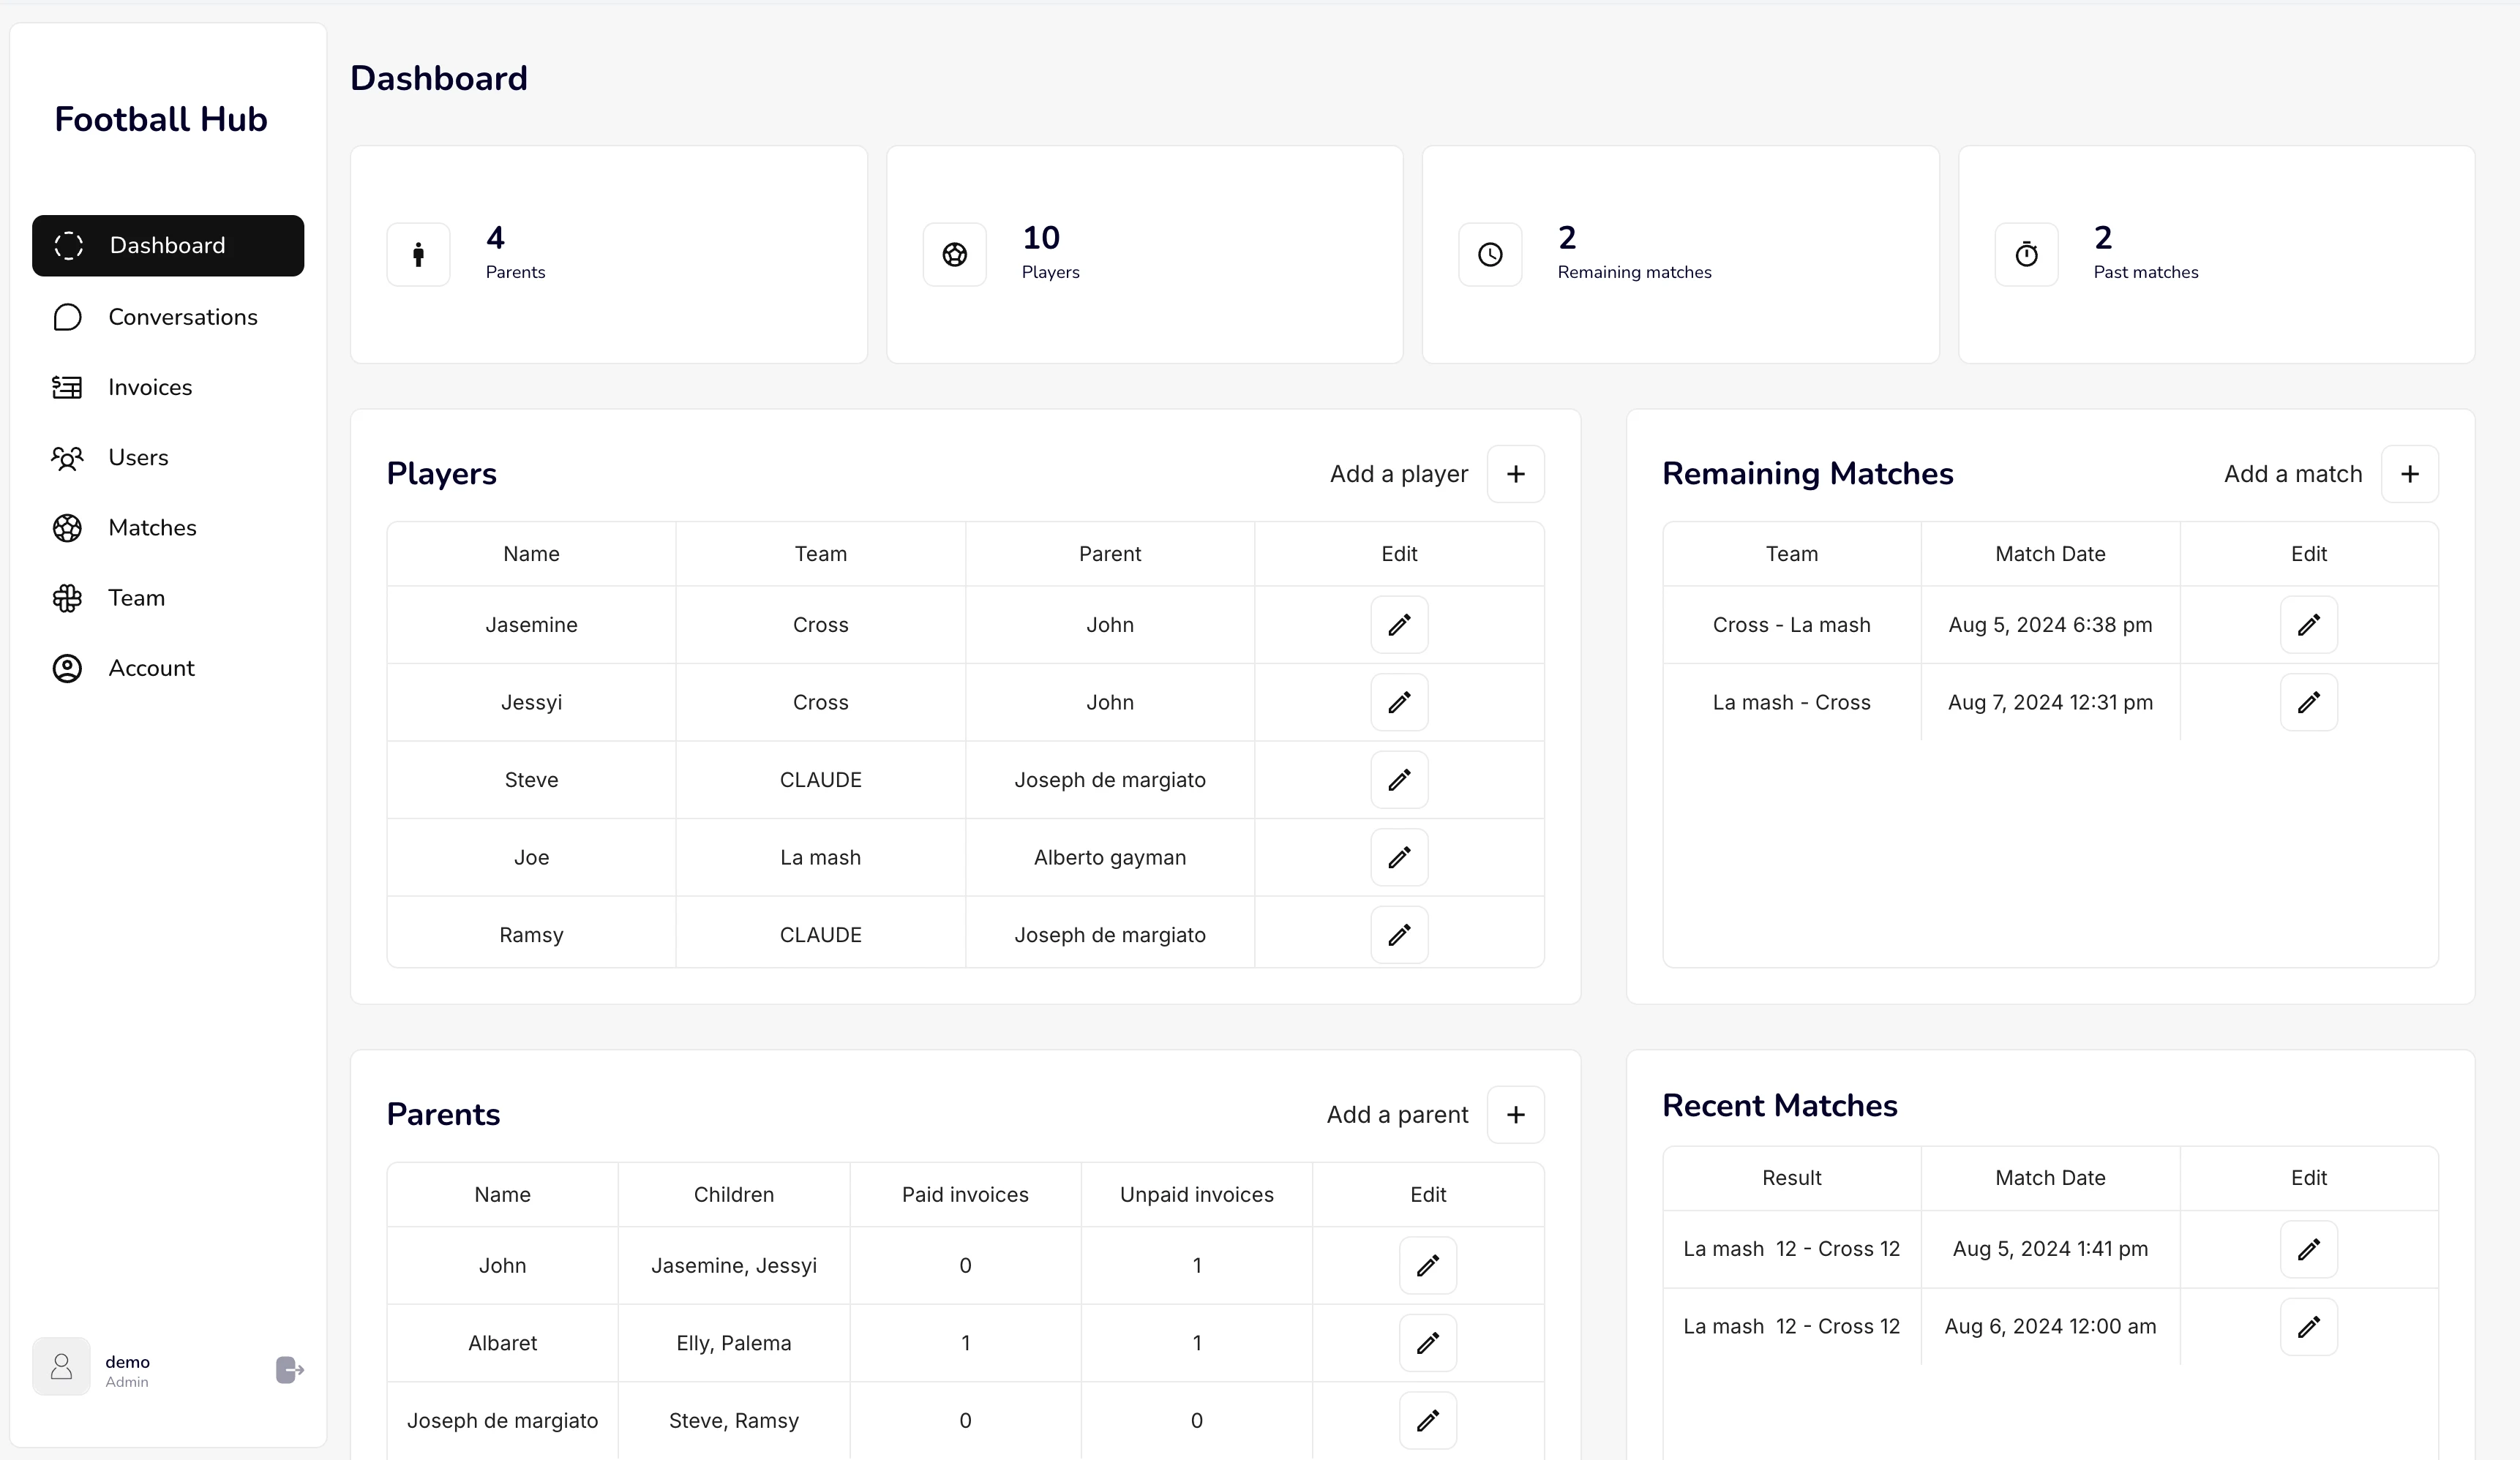This screenshot has width=2520, height=1460.
Task: Click the plus icon to add a player
Action: pyautogui.click(x=1515, y=474)
